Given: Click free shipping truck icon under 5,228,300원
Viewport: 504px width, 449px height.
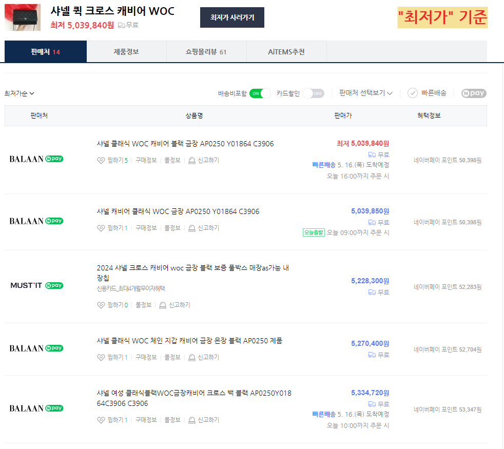Looking at the screenshot, I should pyautogui.click(x=372, y=292).
